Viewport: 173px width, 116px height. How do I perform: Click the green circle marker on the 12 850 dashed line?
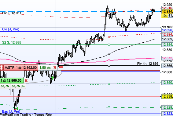109,84
